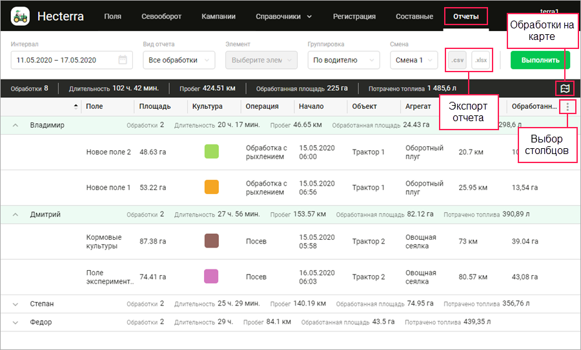Open calendar picker in interval field
This screenshot has width=581, height=350.
pyautogui.click(x=123, y=60)
